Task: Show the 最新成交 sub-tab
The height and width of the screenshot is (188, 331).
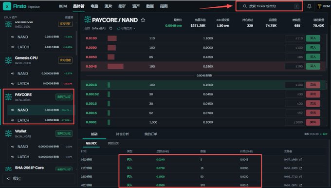Action: tap(91, 143)
